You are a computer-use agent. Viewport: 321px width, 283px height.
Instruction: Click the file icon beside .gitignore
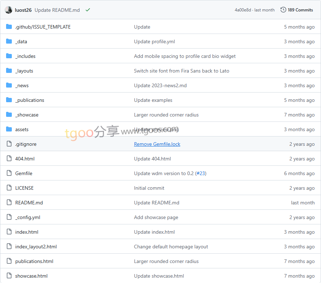tap(9, 144)
